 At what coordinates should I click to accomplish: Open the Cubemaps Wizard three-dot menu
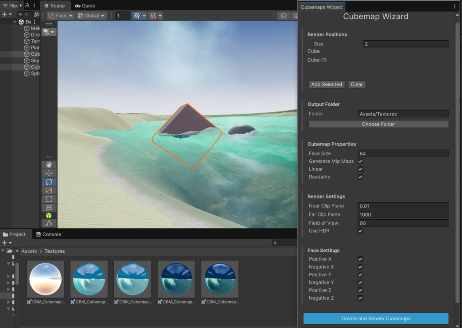click(x=455, y=7)
